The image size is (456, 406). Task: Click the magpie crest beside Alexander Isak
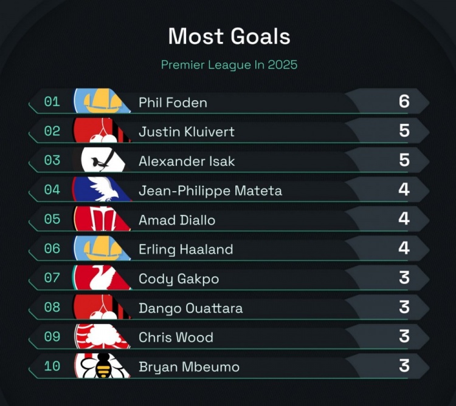coord(102,160)
